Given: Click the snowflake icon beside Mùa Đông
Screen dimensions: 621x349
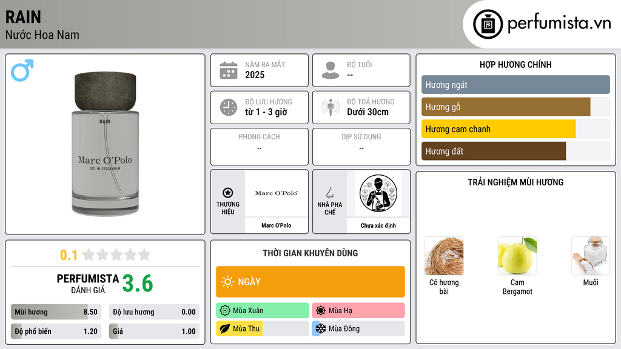Looking at the screenshot, I should click(x=321, y=328).
